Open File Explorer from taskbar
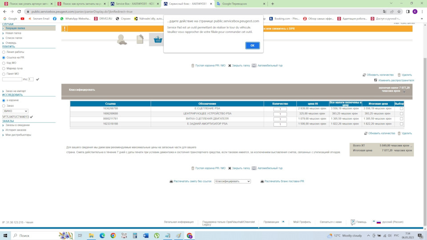Screen dimensions: 427x240 coord(91,236)
